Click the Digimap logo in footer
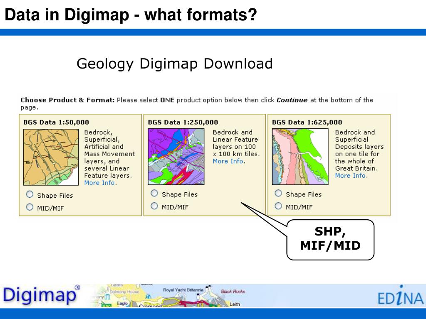The image size is (426, 319). coord(41,295)
